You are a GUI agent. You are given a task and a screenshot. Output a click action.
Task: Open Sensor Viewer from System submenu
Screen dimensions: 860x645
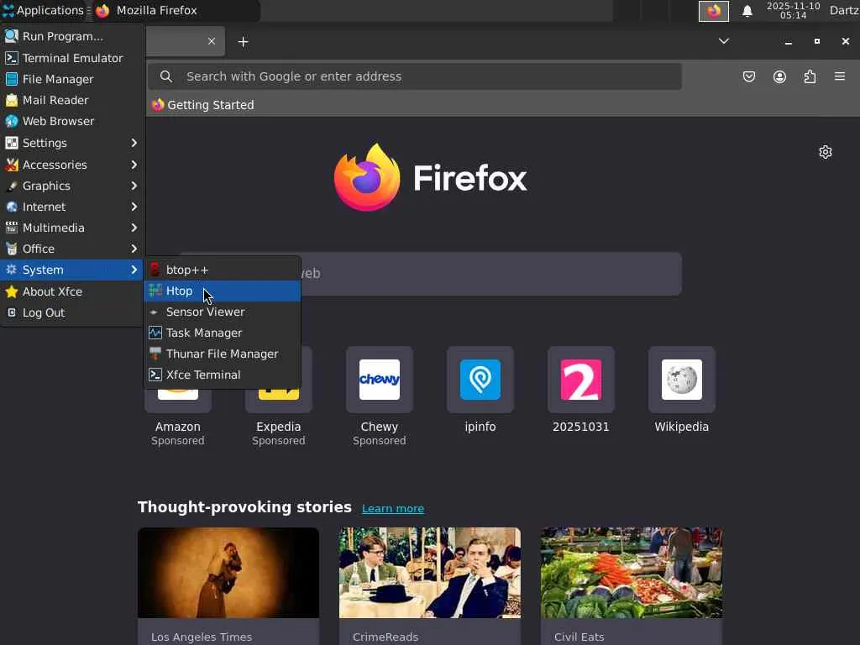click(222, 312)
